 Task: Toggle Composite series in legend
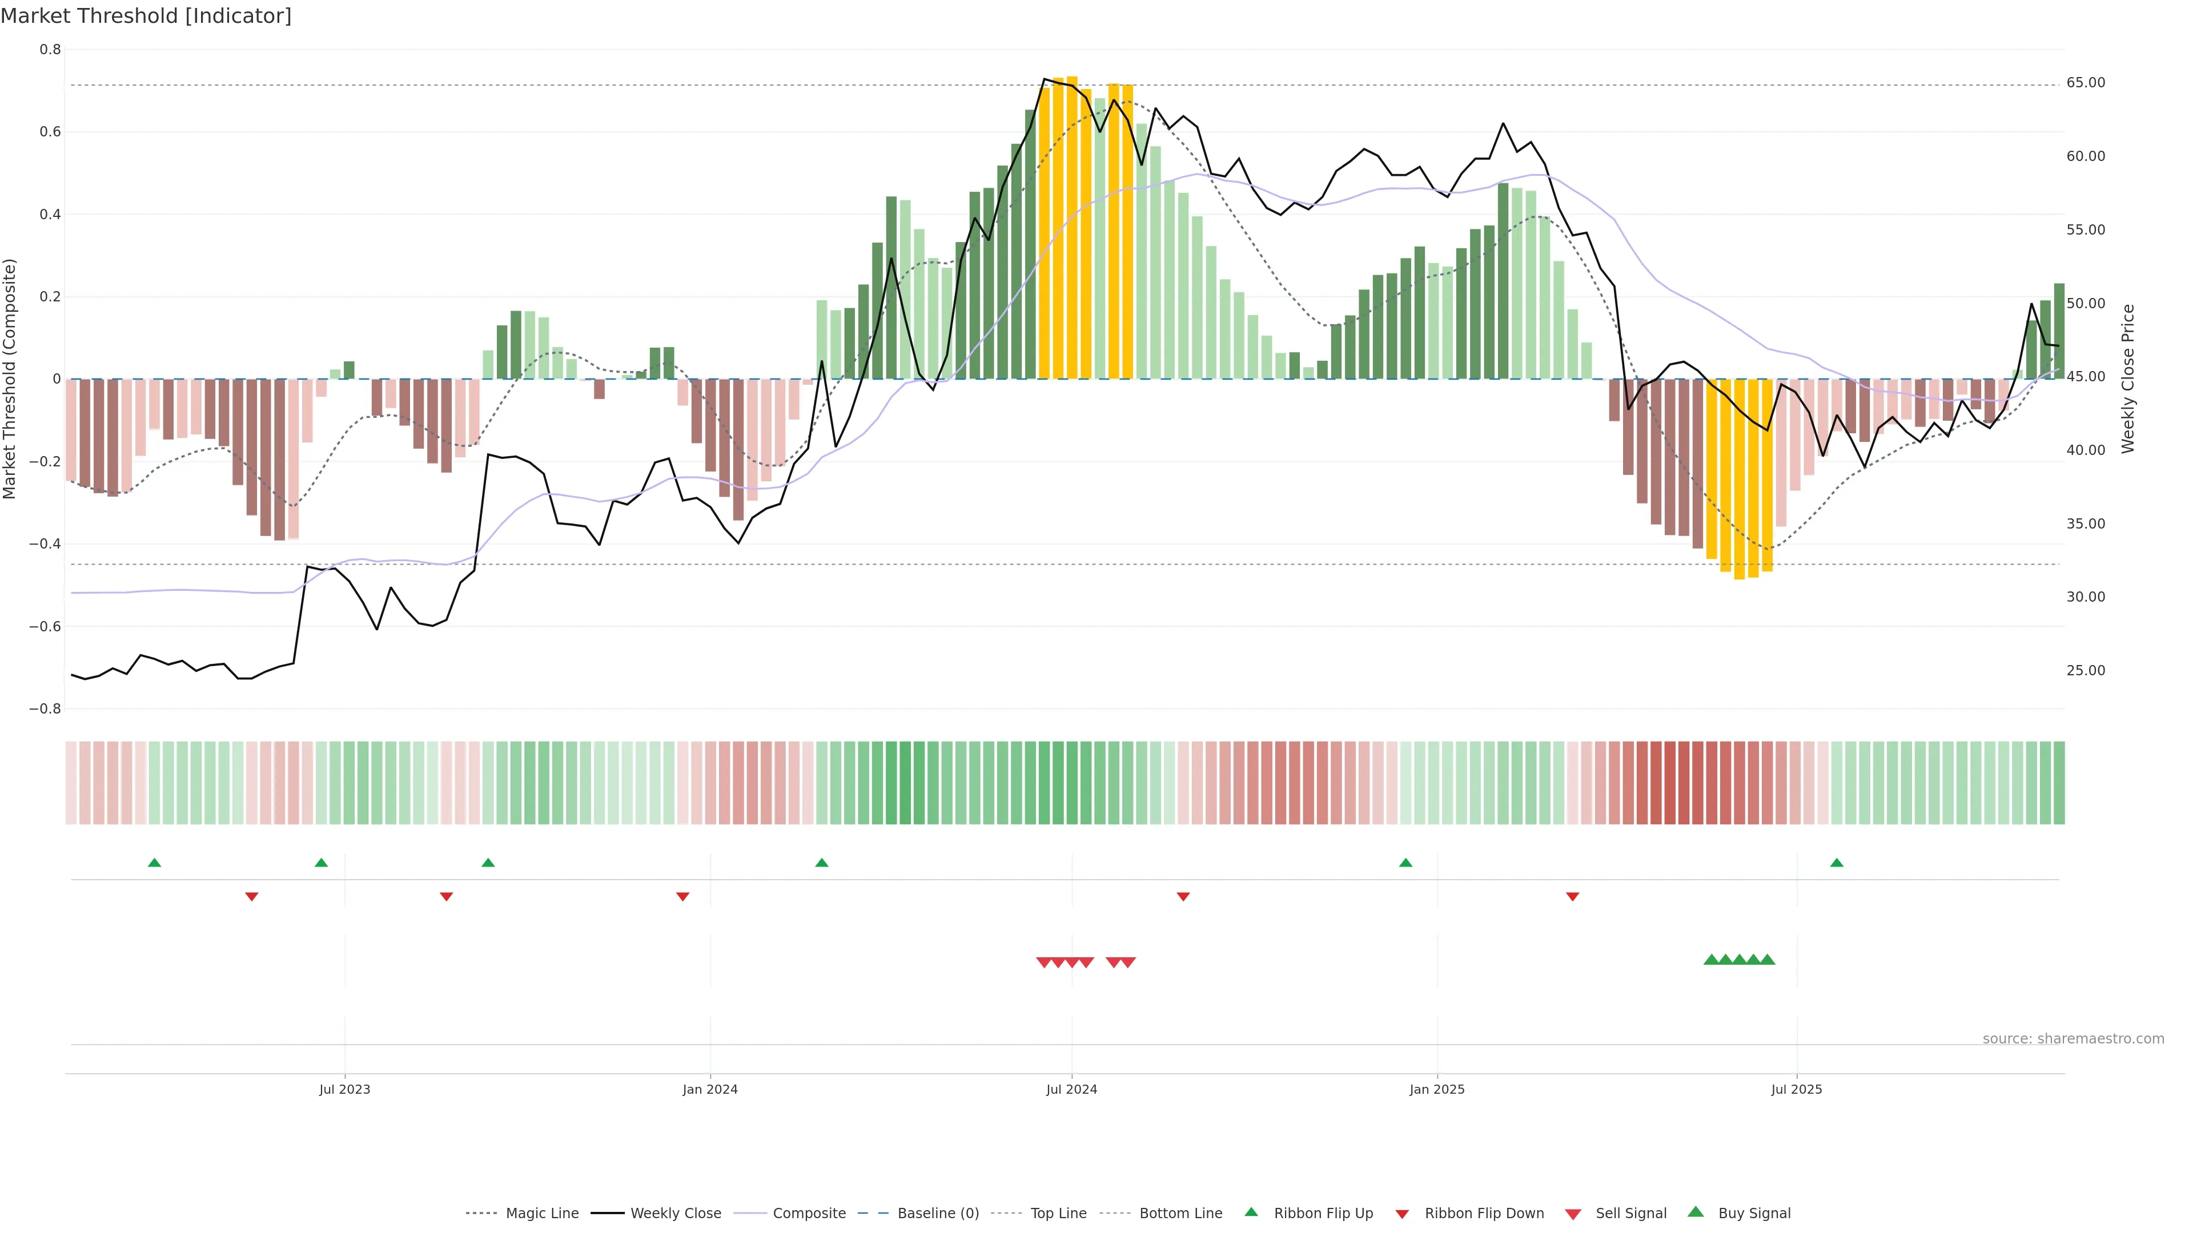[x=809, y=1214]
